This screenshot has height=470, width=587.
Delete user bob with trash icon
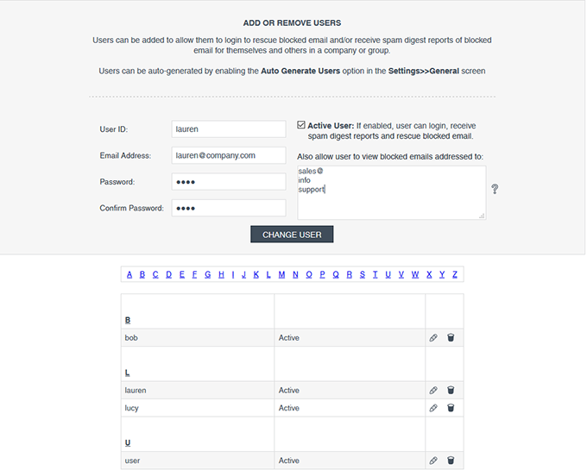451,338
